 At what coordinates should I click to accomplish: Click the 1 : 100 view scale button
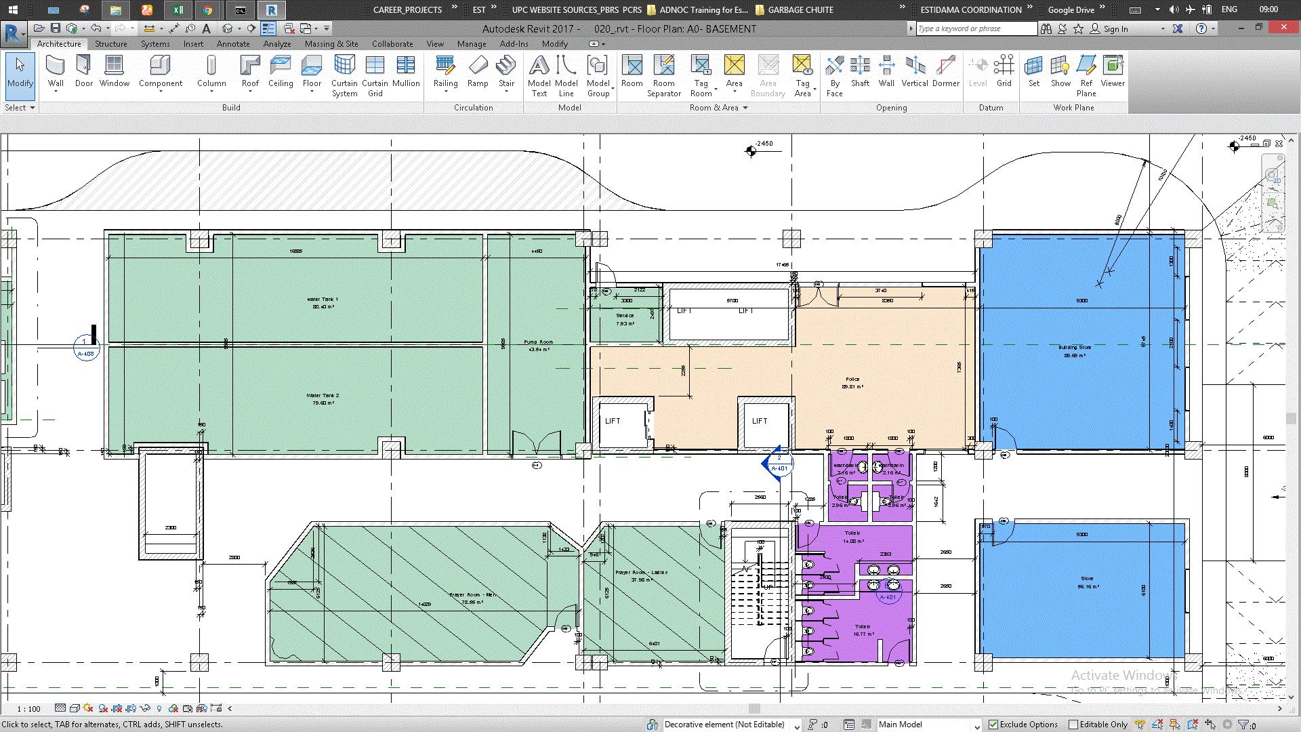28,708
